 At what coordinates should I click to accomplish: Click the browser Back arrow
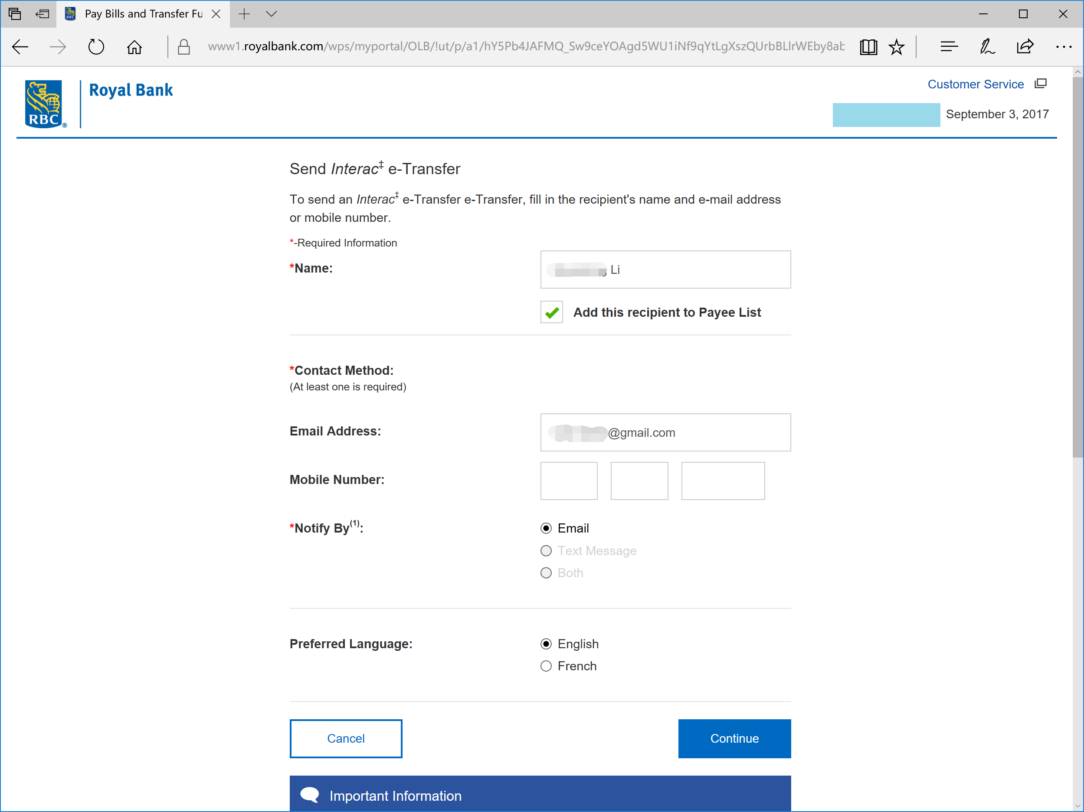click(x=20, y=47)
